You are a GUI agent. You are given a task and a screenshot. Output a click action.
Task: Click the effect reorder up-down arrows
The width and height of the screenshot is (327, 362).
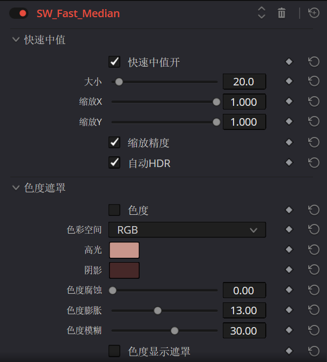(x=261, y=13)
